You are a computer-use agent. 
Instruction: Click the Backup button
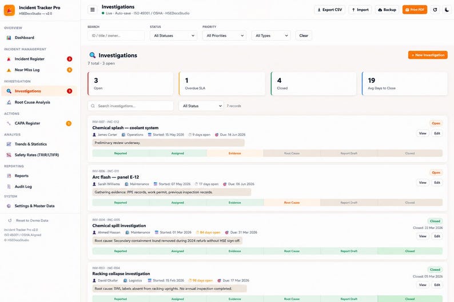pos(387,10)
